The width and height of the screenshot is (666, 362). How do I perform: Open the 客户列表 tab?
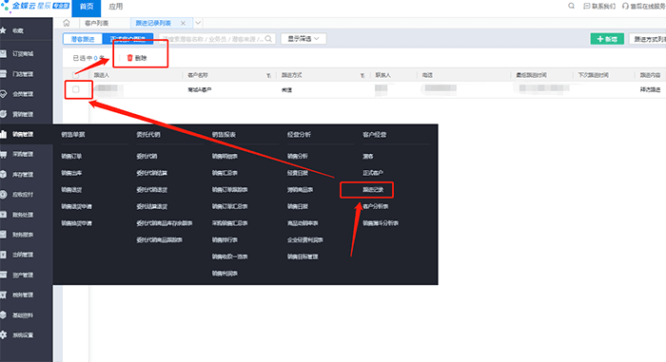(x=96, y=23)
